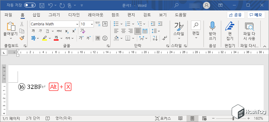Click the subscript x₂ icon
This screenshot has width=269, height=122.
(67, 31)
